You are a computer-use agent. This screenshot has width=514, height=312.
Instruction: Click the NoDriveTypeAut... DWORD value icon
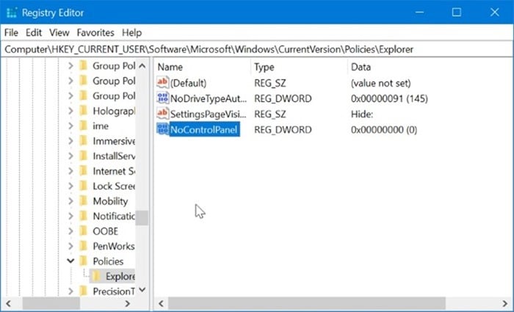(162, 98)
